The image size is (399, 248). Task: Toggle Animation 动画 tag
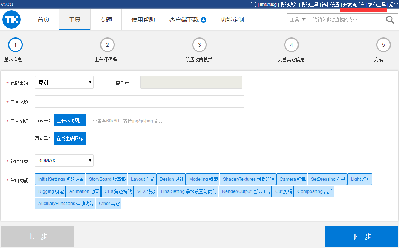click(84, 191)
